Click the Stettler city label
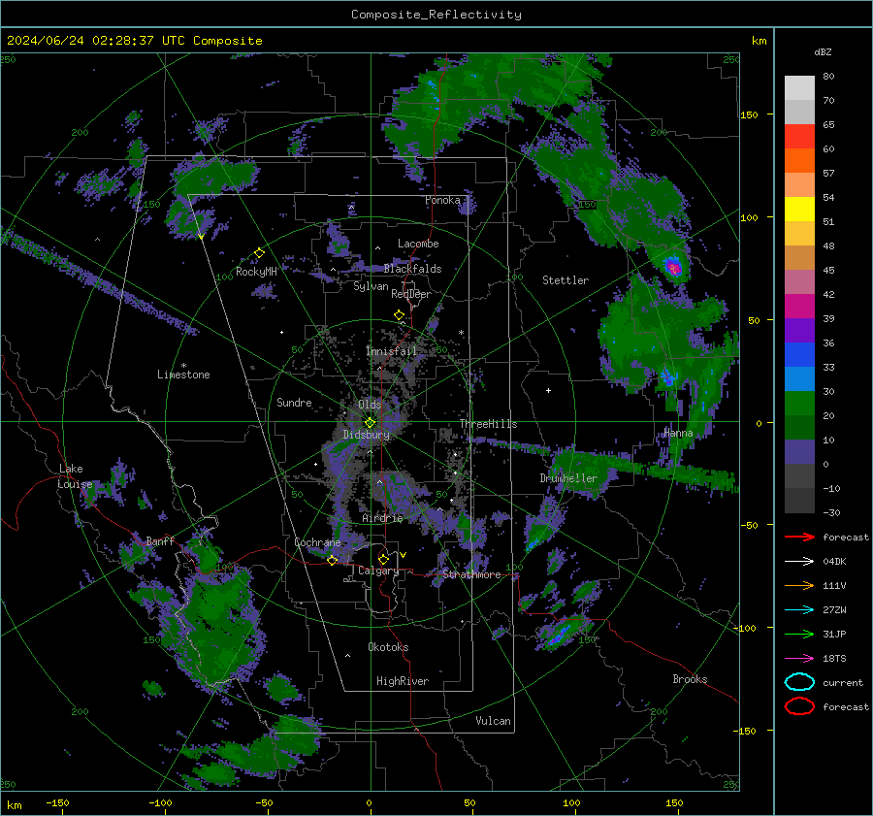This screenshot has width=873, height=816. point(566,280)
